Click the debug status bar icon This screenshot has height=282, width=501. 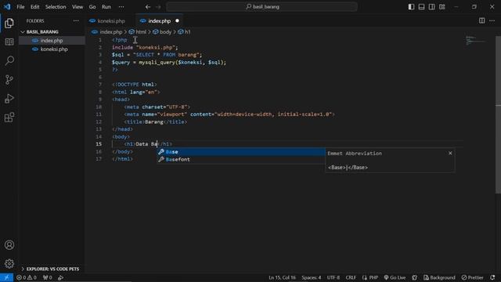tap(60, 277)
